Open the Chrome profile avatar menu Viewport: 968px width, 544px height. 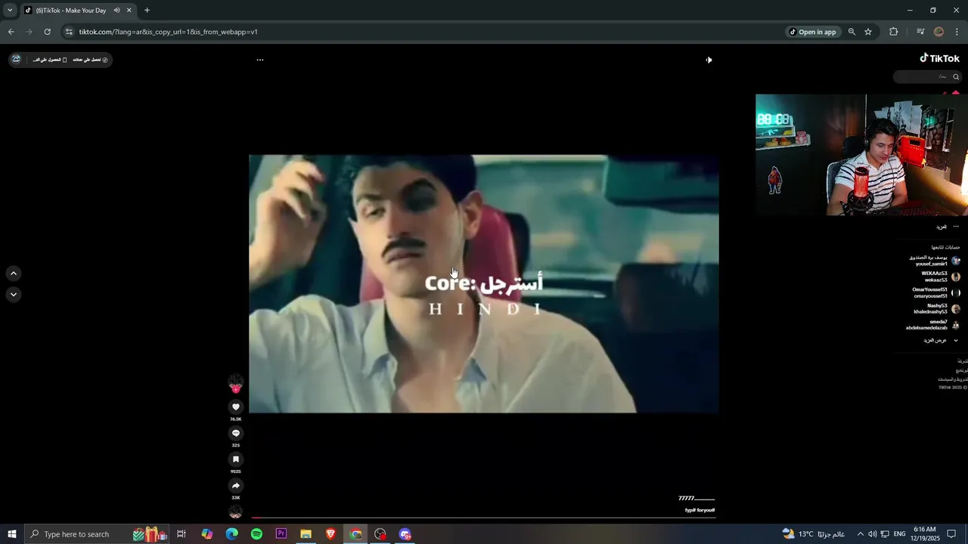click(x=939, y=32)
